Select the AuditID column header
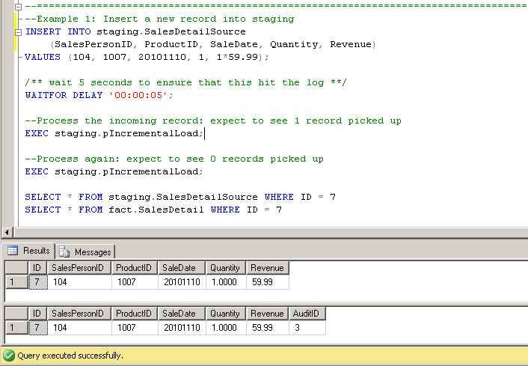 click(x=307, y=314)
